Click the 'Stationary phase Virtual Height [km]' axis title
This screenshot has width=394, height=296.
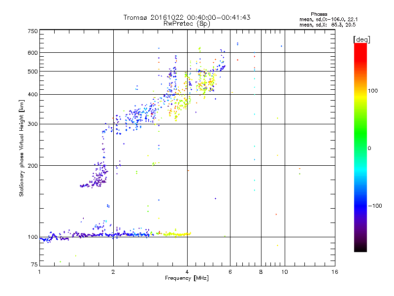pyautogui.click(x=21, y=148)
